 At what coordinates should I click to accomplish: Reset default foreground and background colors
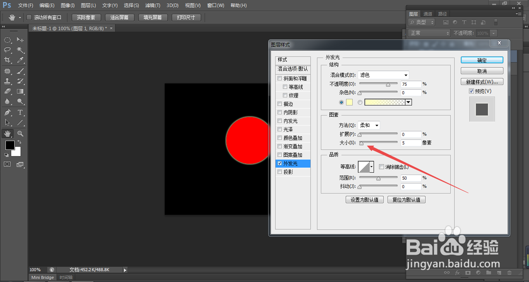(6, 155)
